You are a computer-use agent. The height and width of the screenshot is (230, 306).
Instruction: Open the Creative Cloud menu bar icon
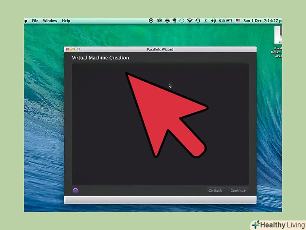pos(159,21)
